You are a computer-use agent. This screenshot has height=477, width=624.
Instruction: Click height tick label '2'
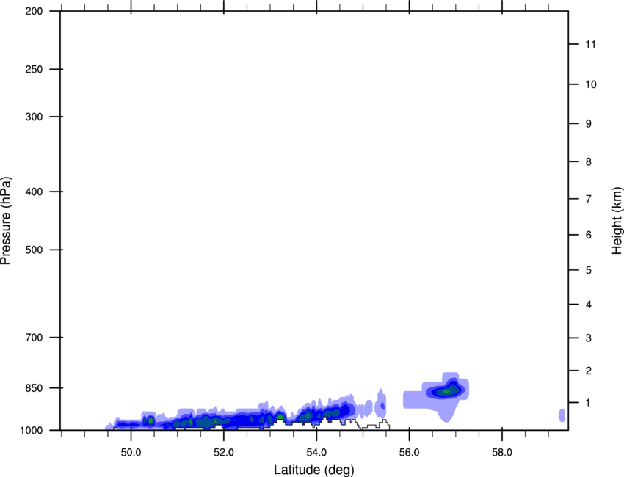(589, 371)
